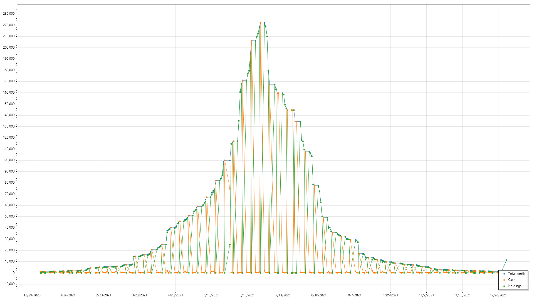Click the Cash legend entry
Screen dimensions: 534x300
(508, 280)
